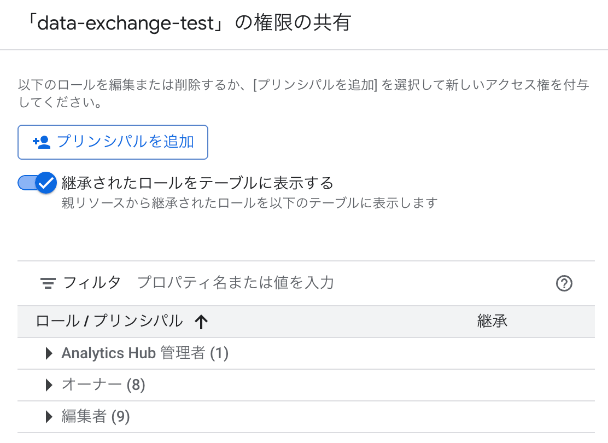
Task: Click the checkmark inside the blue toggle
Action: 47,182
